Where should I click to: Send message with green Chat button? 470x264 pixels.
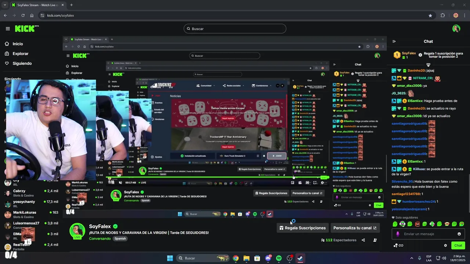tap(458, 245)
